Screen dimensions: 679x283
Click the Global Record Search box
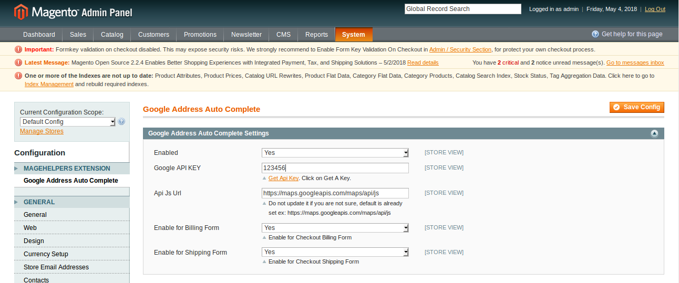[x=462, y=9]
